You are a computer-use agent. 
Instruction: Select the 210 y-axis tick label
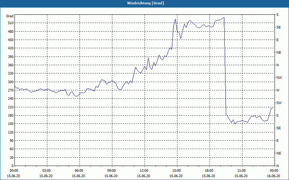(11, 107)
